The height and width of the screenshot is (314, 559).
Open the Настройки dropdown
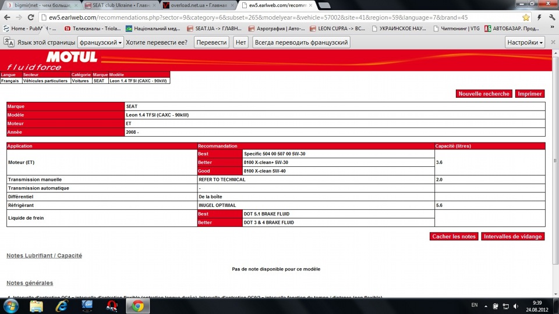525,42
